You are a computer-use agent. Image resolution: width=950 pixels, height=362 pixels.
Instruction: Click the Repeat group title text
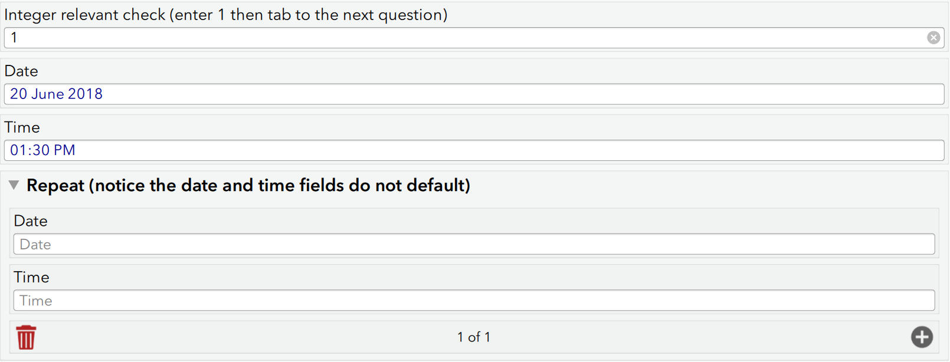click(x=248, y=186)
